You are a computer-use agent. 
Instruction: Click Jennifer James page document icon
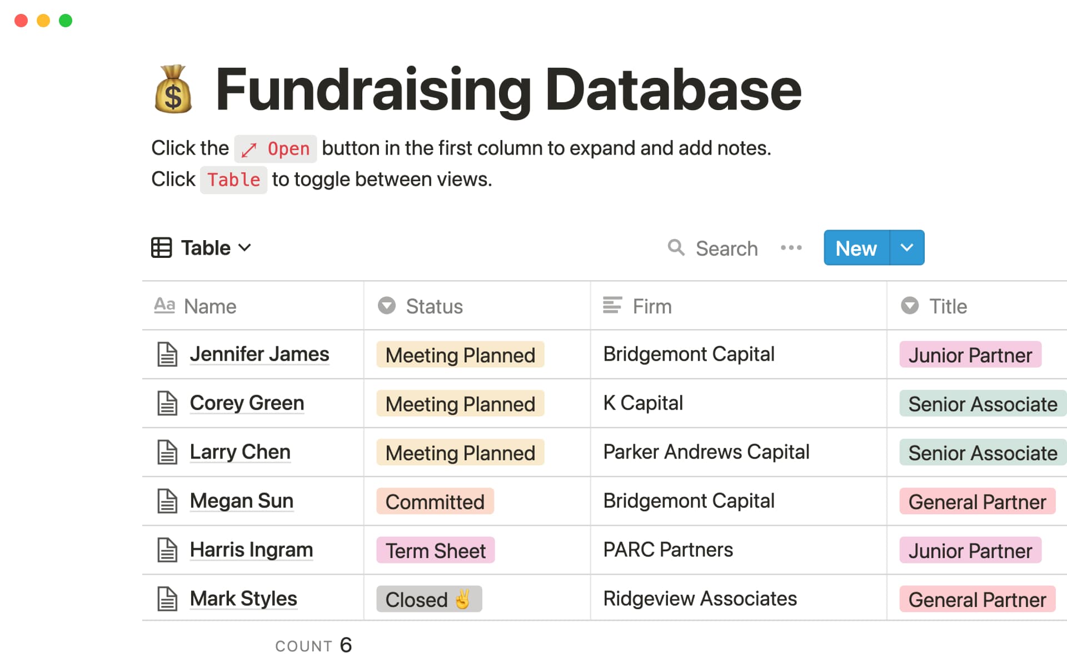[x=167, y=355]
